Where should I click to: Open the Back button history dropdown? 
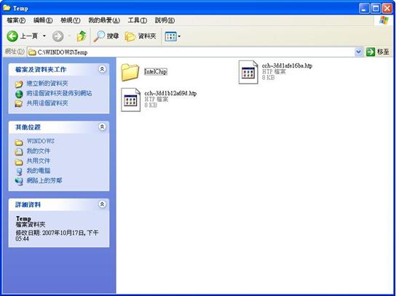[x=44, y=36]
